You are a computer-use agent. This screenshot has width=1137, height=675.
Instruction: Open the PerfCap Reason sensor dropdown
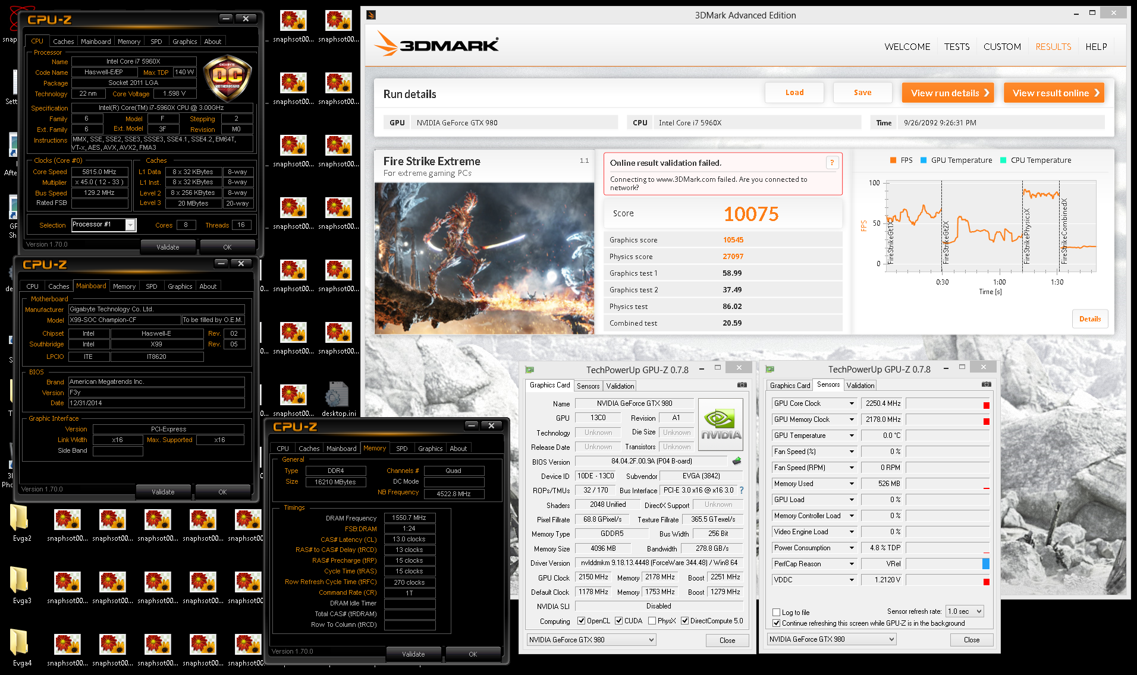click(x=852, y=564)
